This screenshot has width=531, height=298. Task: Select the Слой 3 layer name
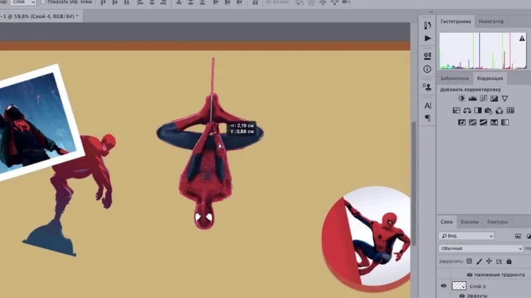tap(477, 286)
